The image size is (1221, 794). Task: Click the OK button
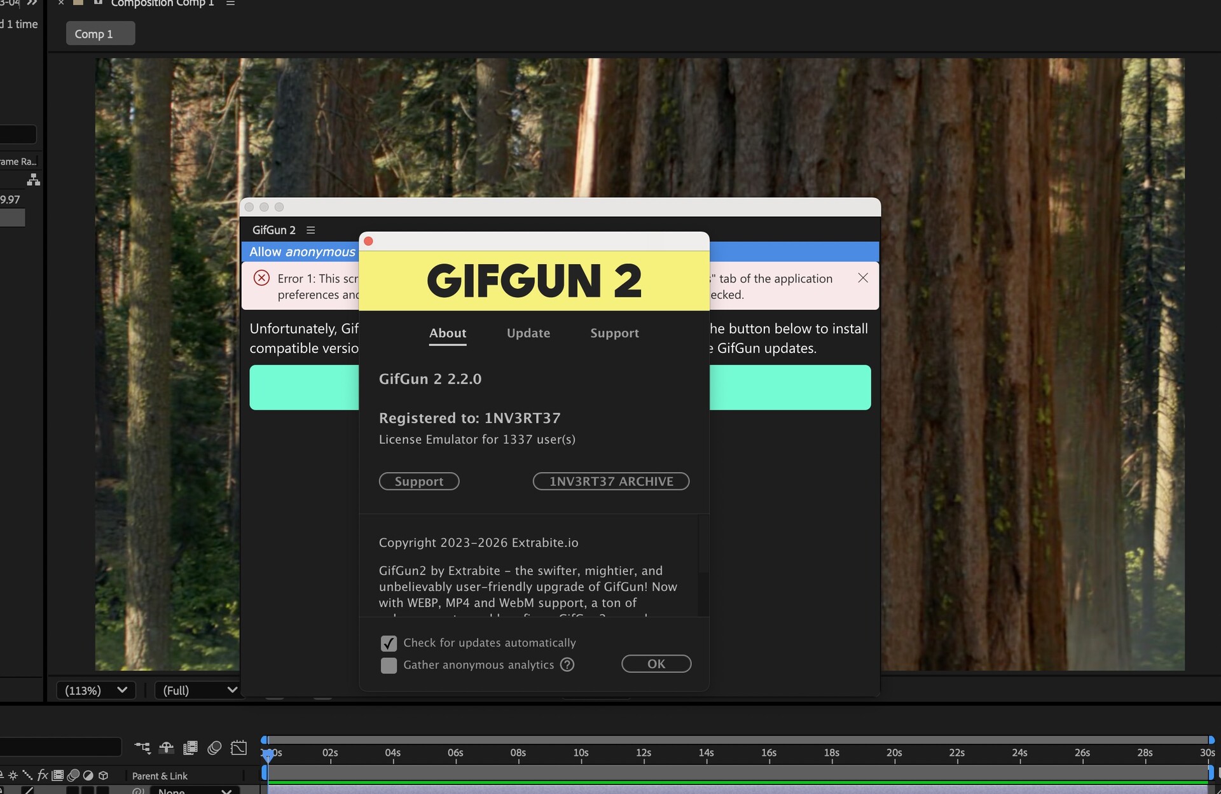pyautogui.click(x=656, y=664)
